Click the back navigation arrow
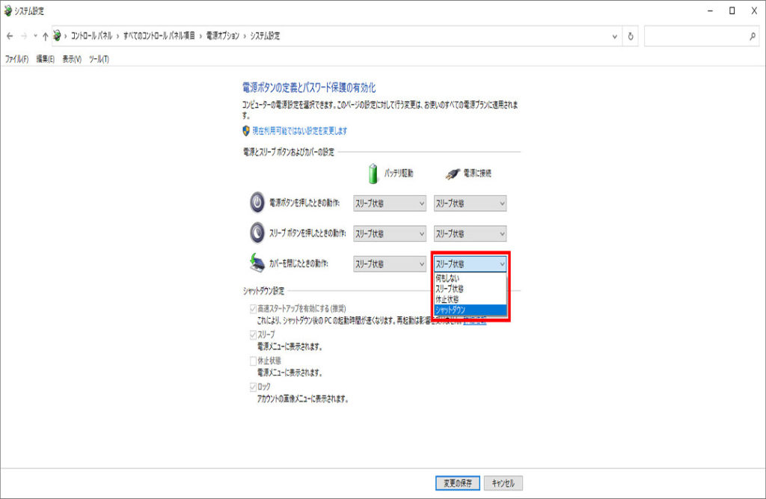 pyautogui.click(x=10, y=36)
